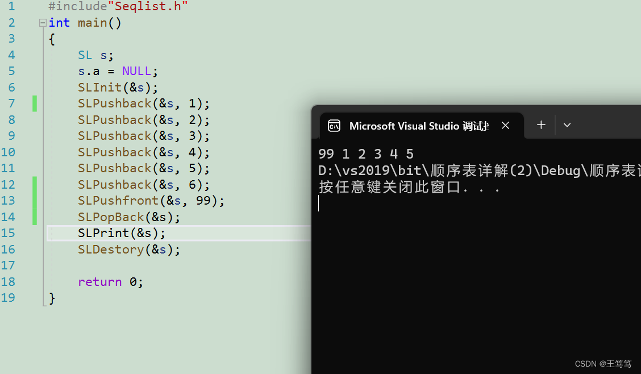Screen dimensions: 641x374
Task: Click console output '99 1 2 3 4 5'
Action: coord(366,154)
